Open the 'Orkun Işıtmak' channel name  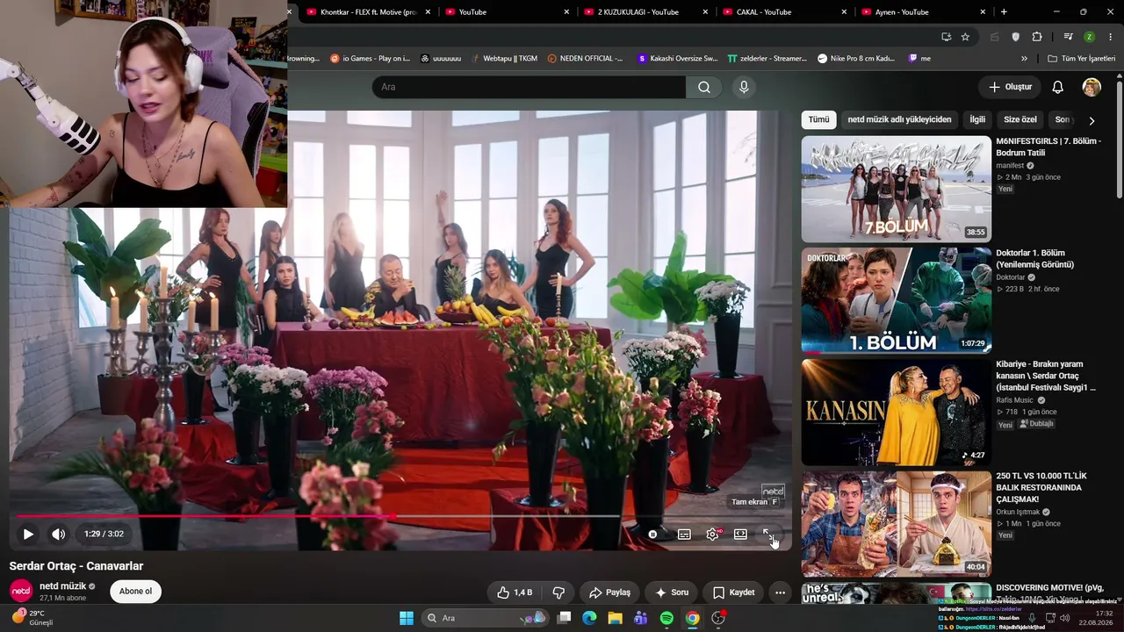pos(1018,512)
